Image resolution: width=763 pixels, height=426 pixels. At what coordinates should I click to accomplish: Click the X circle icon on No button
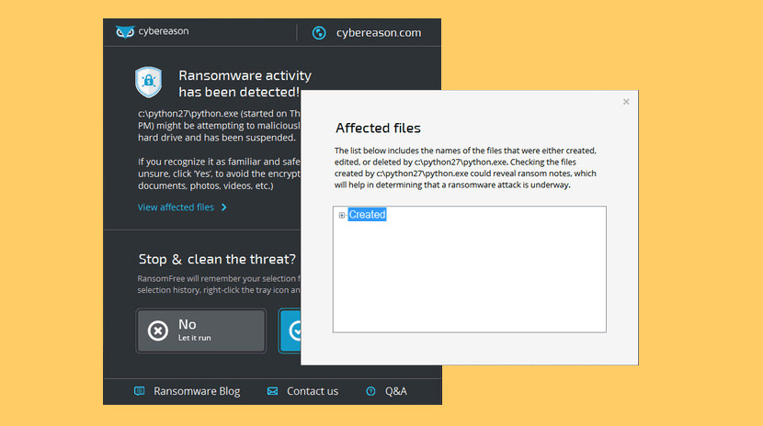[x=158, y=331]
